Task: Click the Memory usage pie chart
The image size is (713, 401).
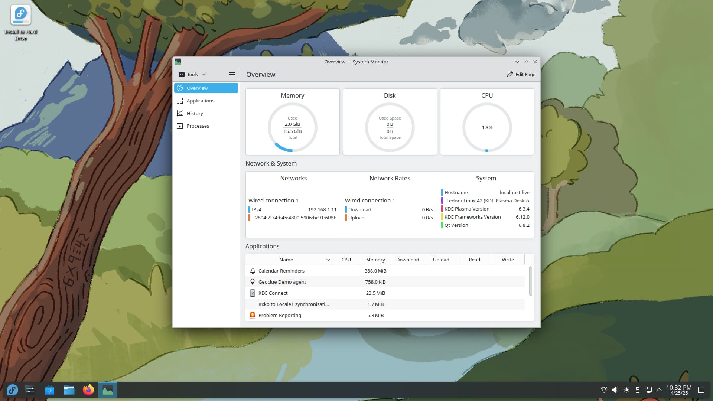Action: tap(293, 127)
